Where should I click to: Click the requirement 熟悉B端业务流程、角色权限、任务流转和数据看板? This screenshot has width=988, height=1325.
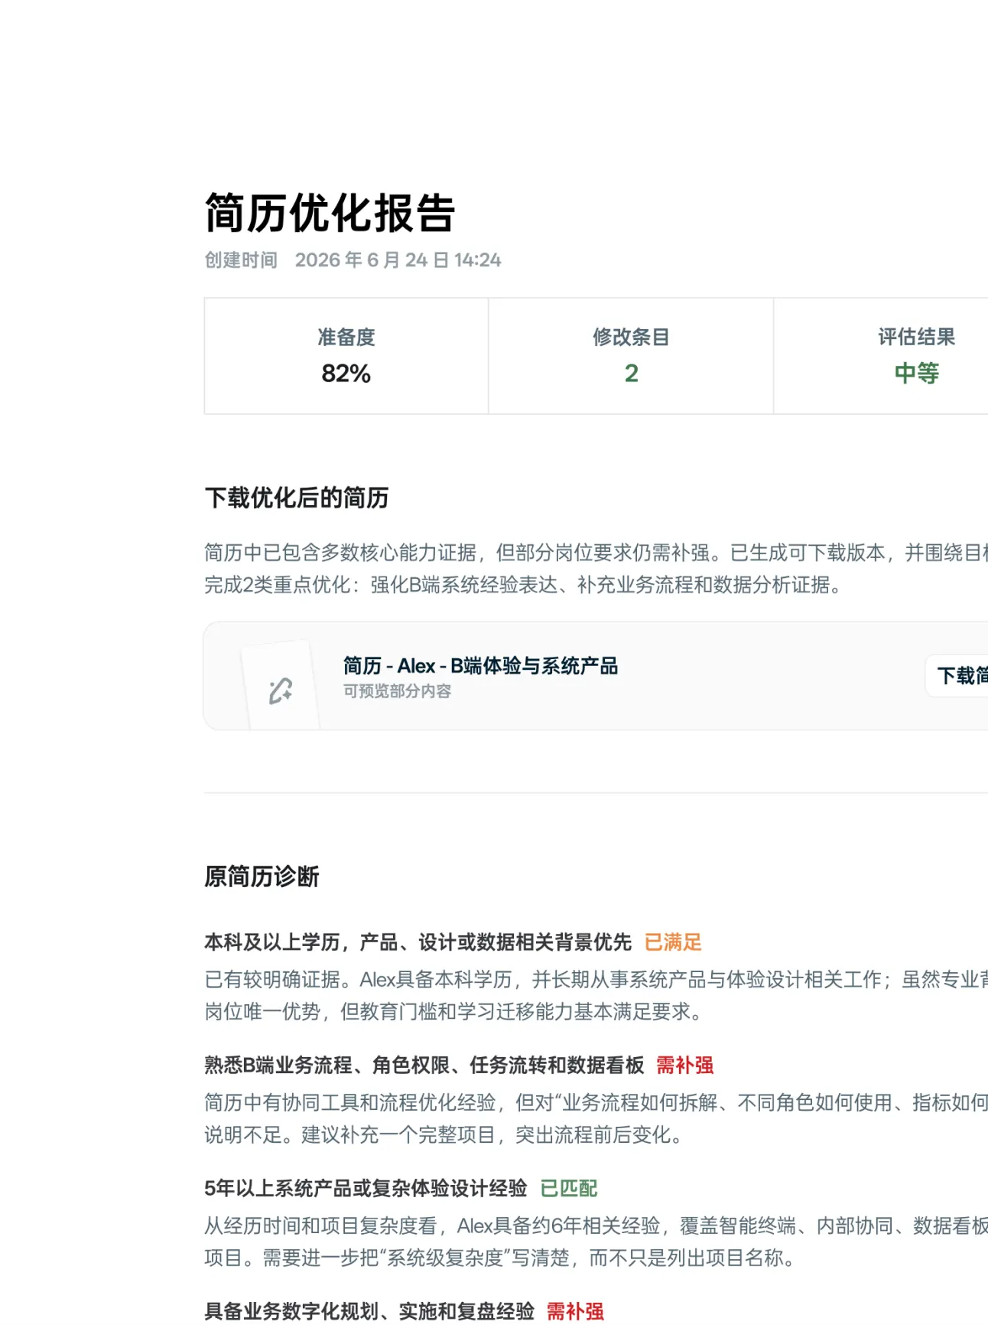pyautogui.click(x=424, y=1066)
